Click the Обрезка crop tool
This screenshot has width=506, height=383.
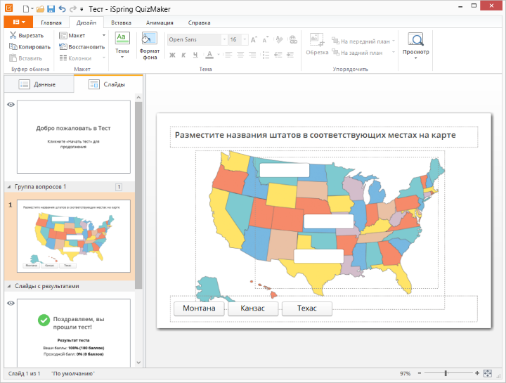click(317, 44)
